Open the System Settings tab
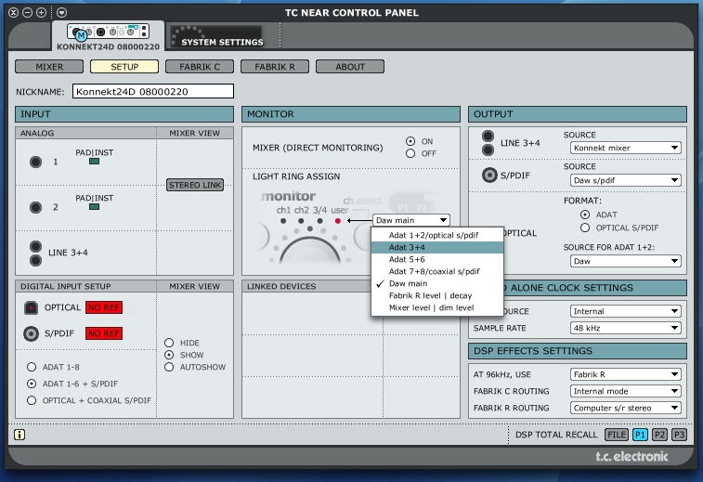This screenshot has width=703, height=482. 216,37
